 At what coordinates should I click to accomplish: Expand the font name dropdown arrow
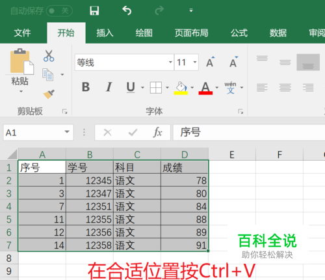coord(170,63)
